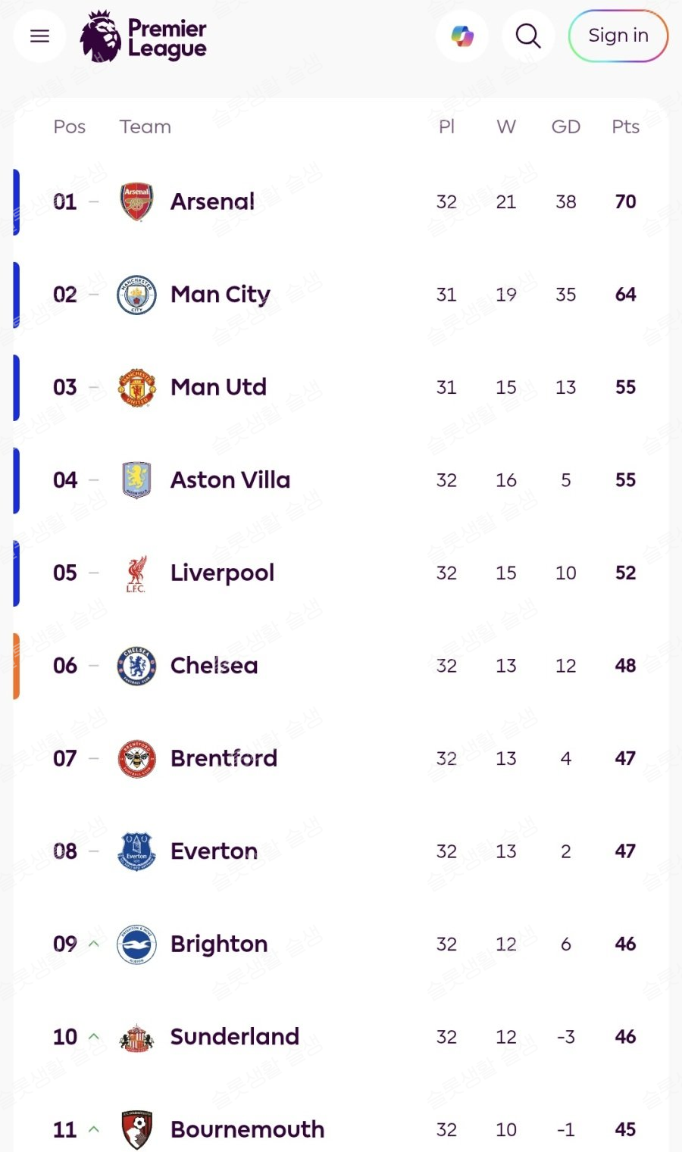Click Bournemouth's upward position arrow

[94, 1129]
